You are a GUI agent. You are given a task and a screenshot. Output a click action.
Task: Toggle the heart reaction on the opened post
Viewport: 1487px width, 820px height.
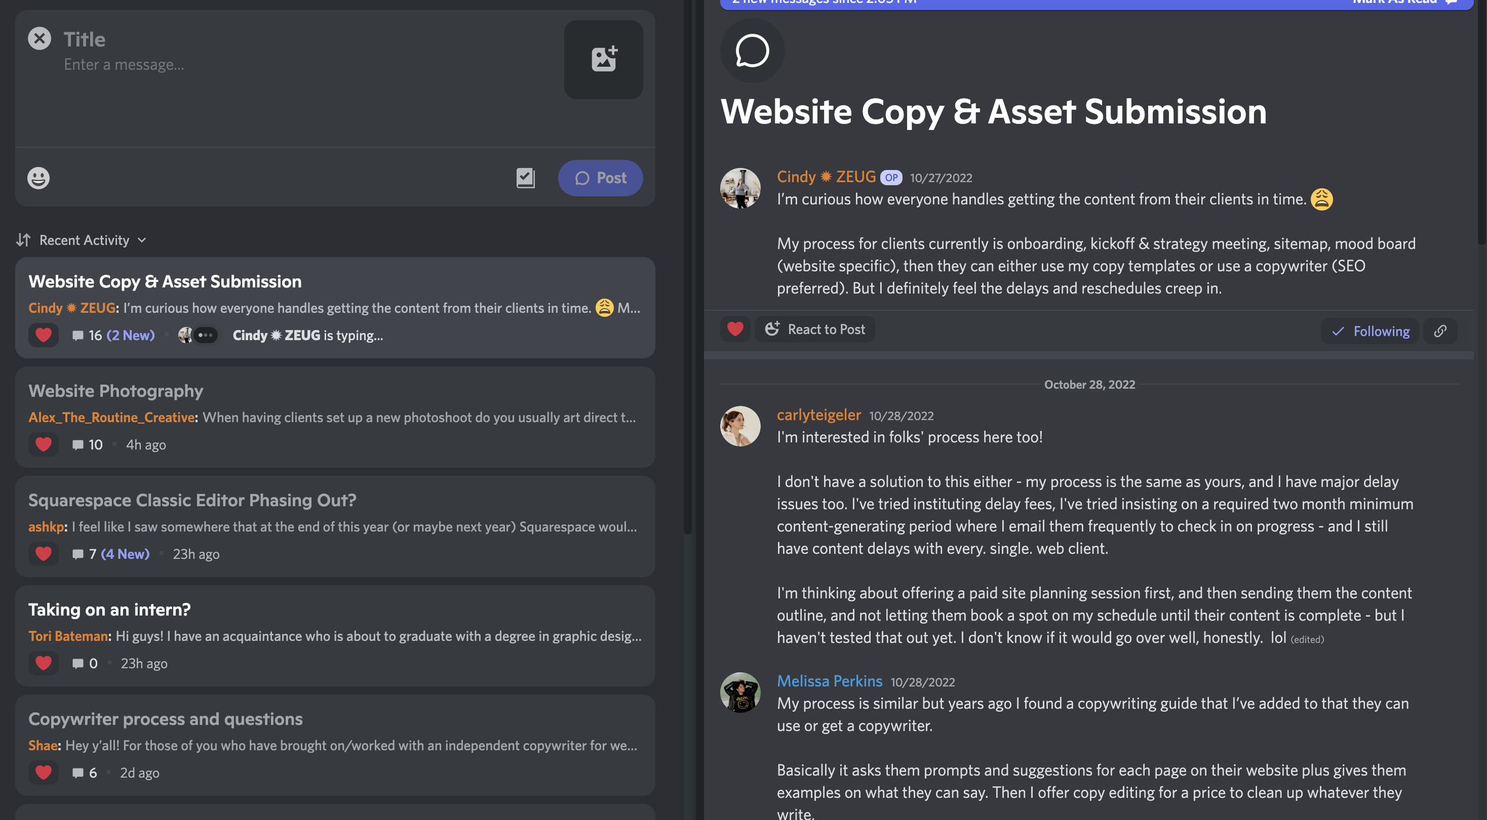[735, 329]
